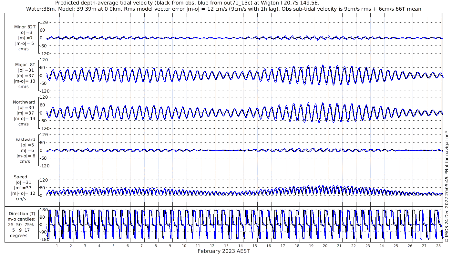Viewport: 452px width, 258px height.
Task: Click day 24 on the time axis
Action: coord(382,246)
